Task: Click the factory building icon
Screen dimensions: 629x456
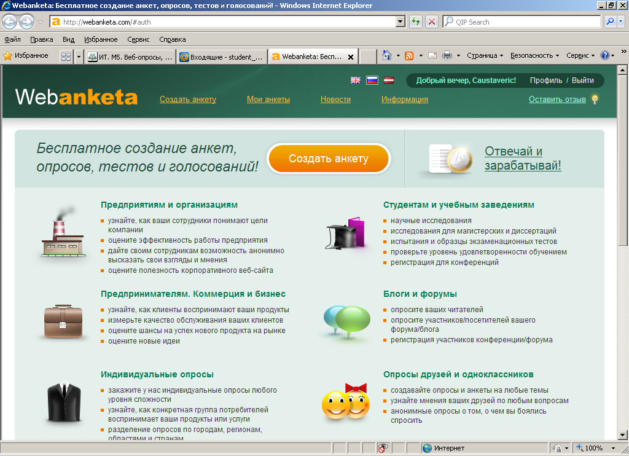Action: point(63,233)
